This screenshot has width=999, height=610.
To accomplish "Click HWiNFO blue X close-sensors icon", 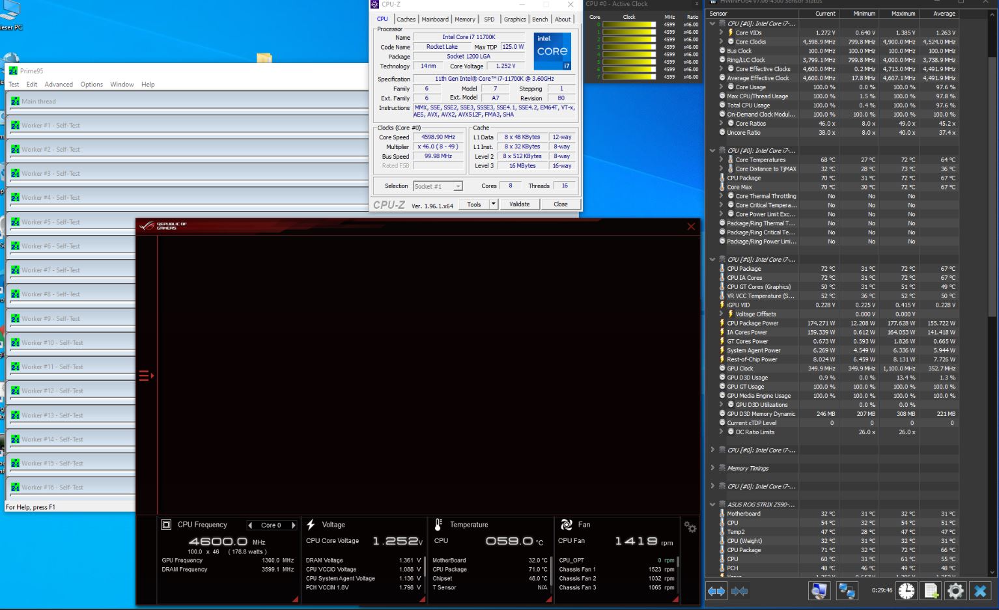I will (x=980, y=590).
